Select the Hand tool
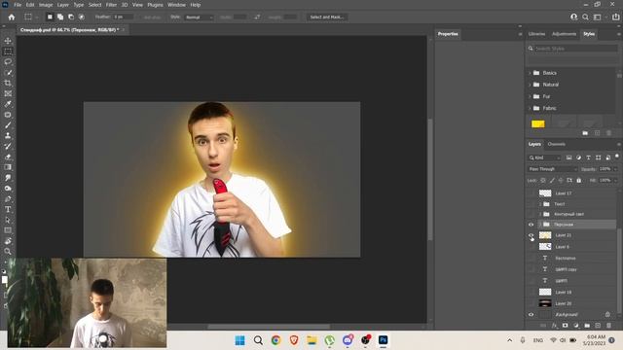 [8, 241]
